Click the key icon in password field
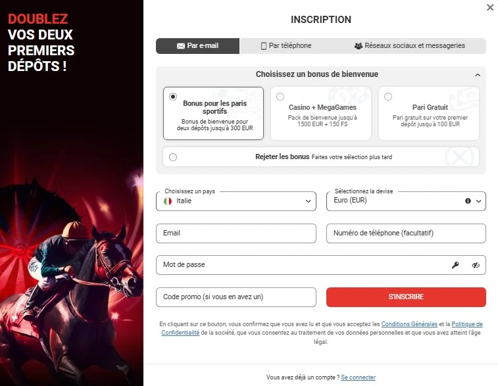 point(455,265)
